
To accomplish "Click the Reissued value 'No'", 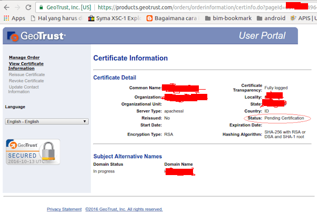I will 167,118.
